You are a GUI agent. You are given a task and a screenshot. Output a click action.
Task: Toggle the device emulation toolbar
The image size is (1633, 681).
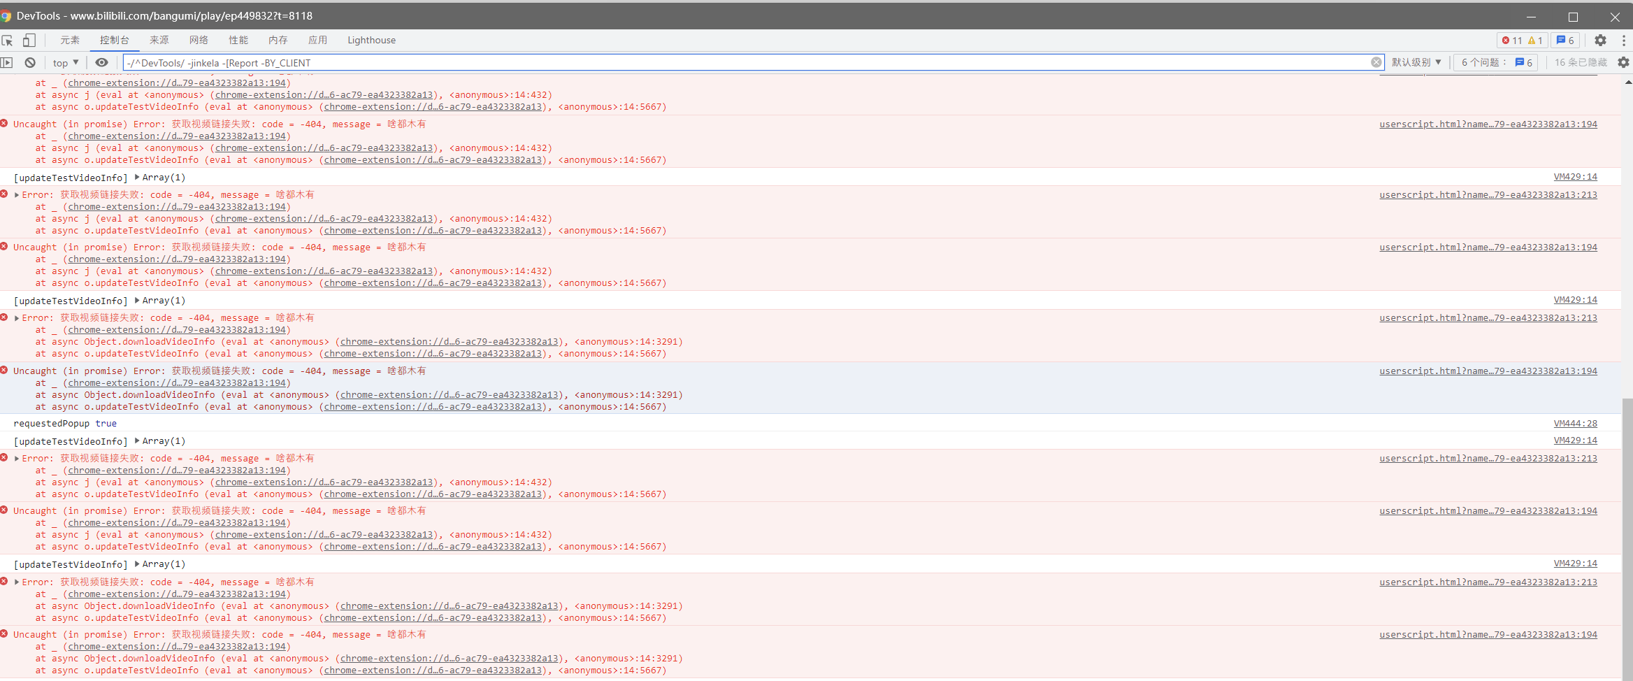[x=29, y=40]
